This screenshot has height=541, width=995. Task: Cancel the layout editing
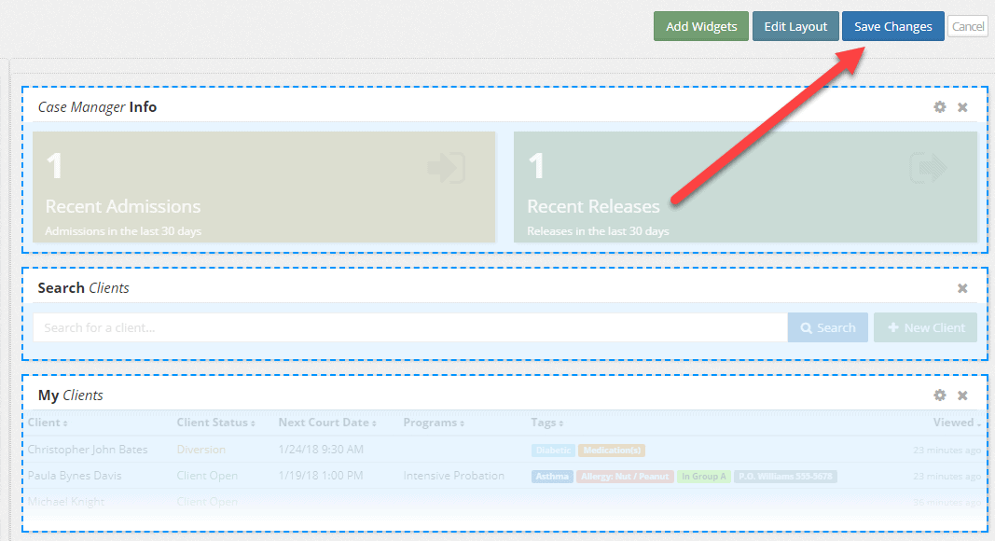968,27
